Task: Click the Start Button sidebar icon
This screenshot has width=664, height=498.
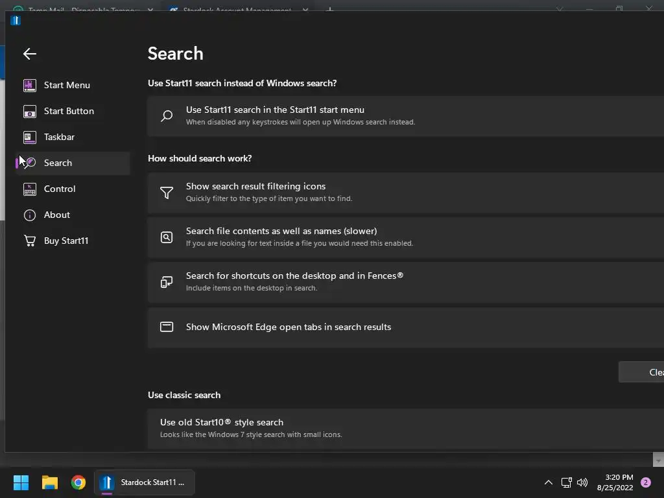Action: [30, 112]
